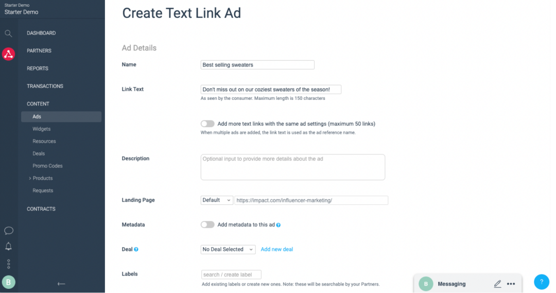Click the search magnifier icon in sidebar
The height and width of the screenshot is (293, 556).
[8, 33]
